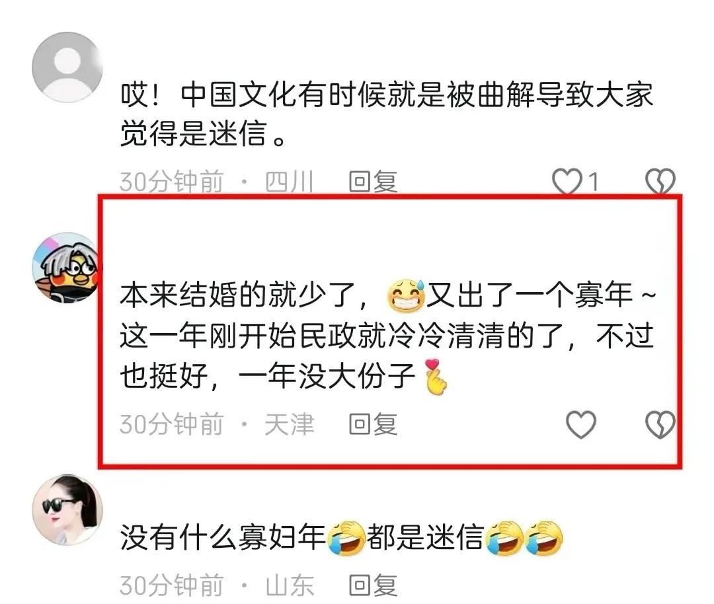The image size is (714, 604).
Task: Open the gray default avatar profile
Action: coord(67,67)
